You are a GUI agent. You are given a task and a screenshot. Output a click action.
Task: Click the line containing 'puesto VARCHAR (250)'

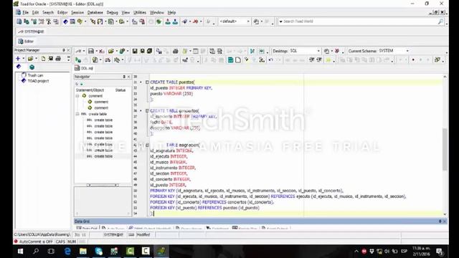[x=171, y=94]
